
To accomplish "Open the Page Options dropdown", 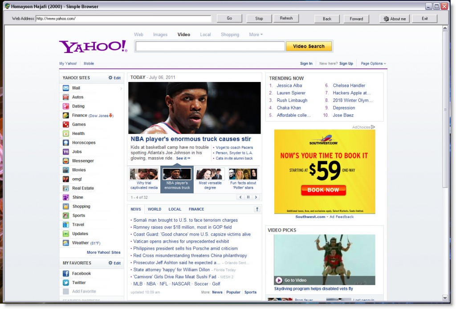I will (374, 63).
